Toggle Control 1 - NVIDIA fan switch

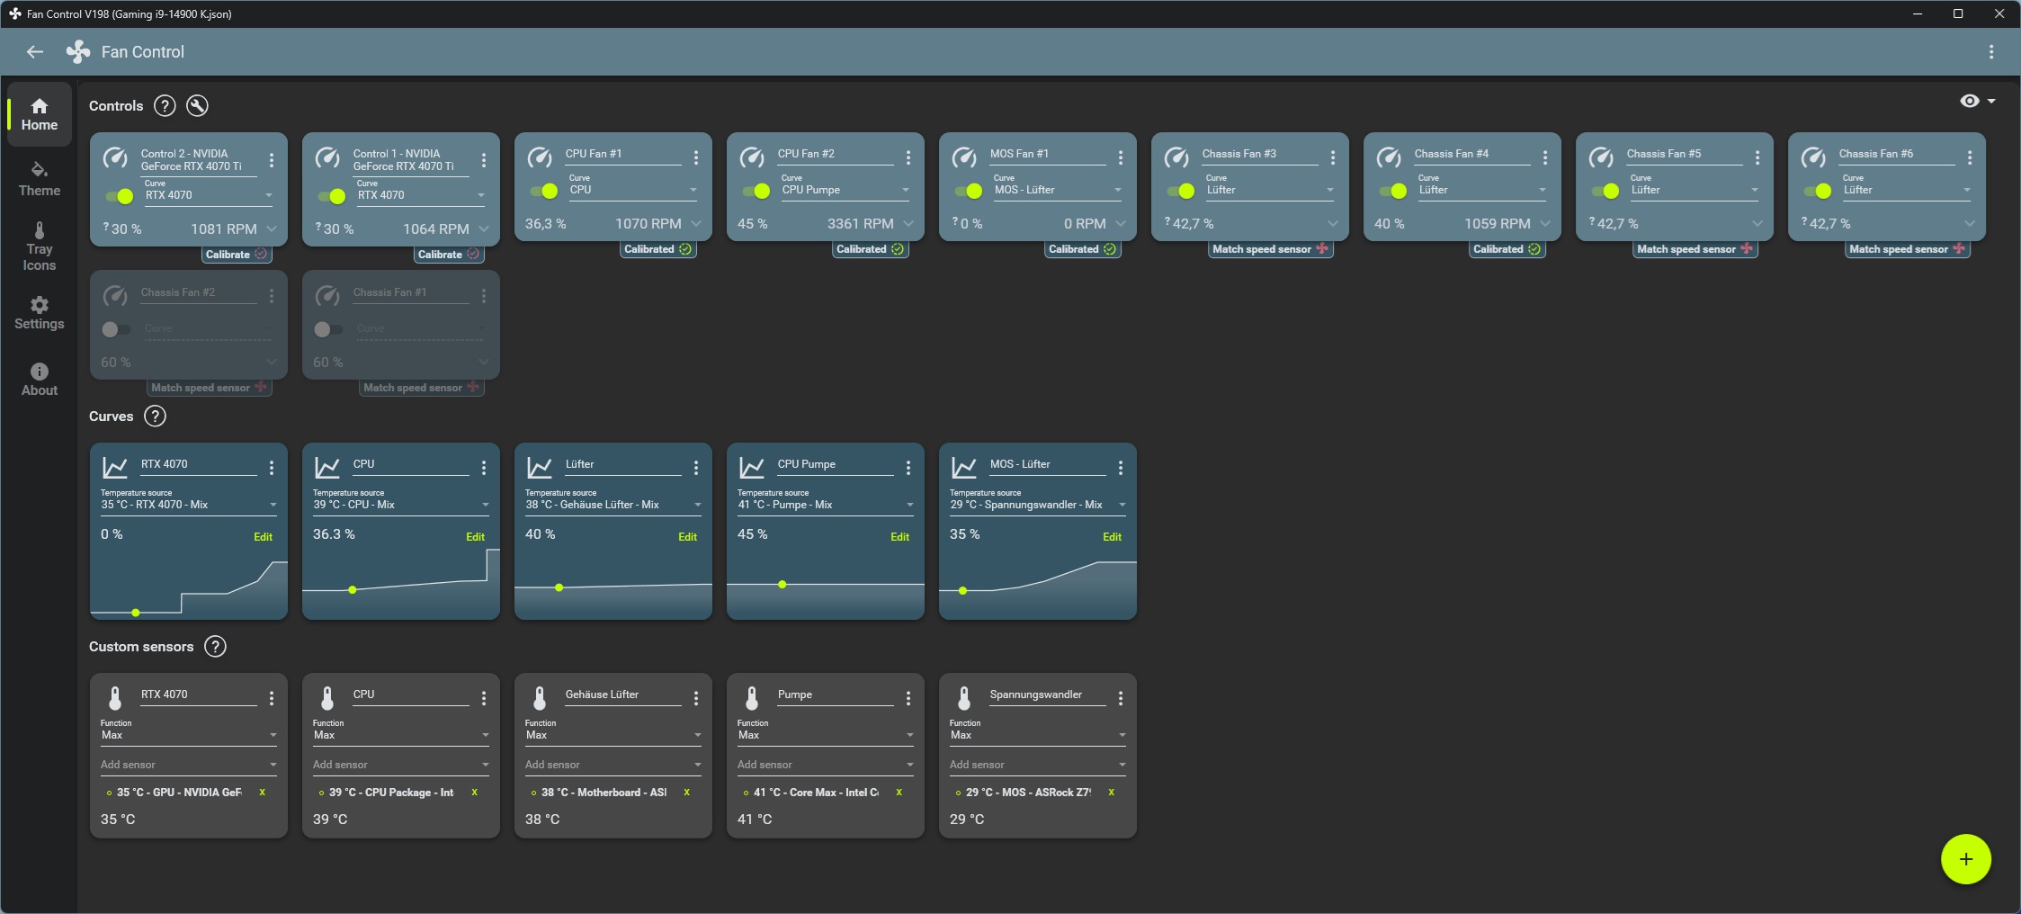[x=331, y=196]
